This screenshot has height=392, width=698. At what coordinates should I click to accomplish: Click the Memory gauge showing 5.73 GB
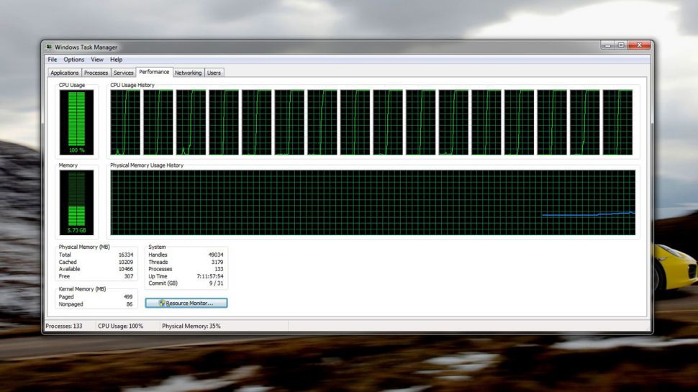(x=76, y=203)
